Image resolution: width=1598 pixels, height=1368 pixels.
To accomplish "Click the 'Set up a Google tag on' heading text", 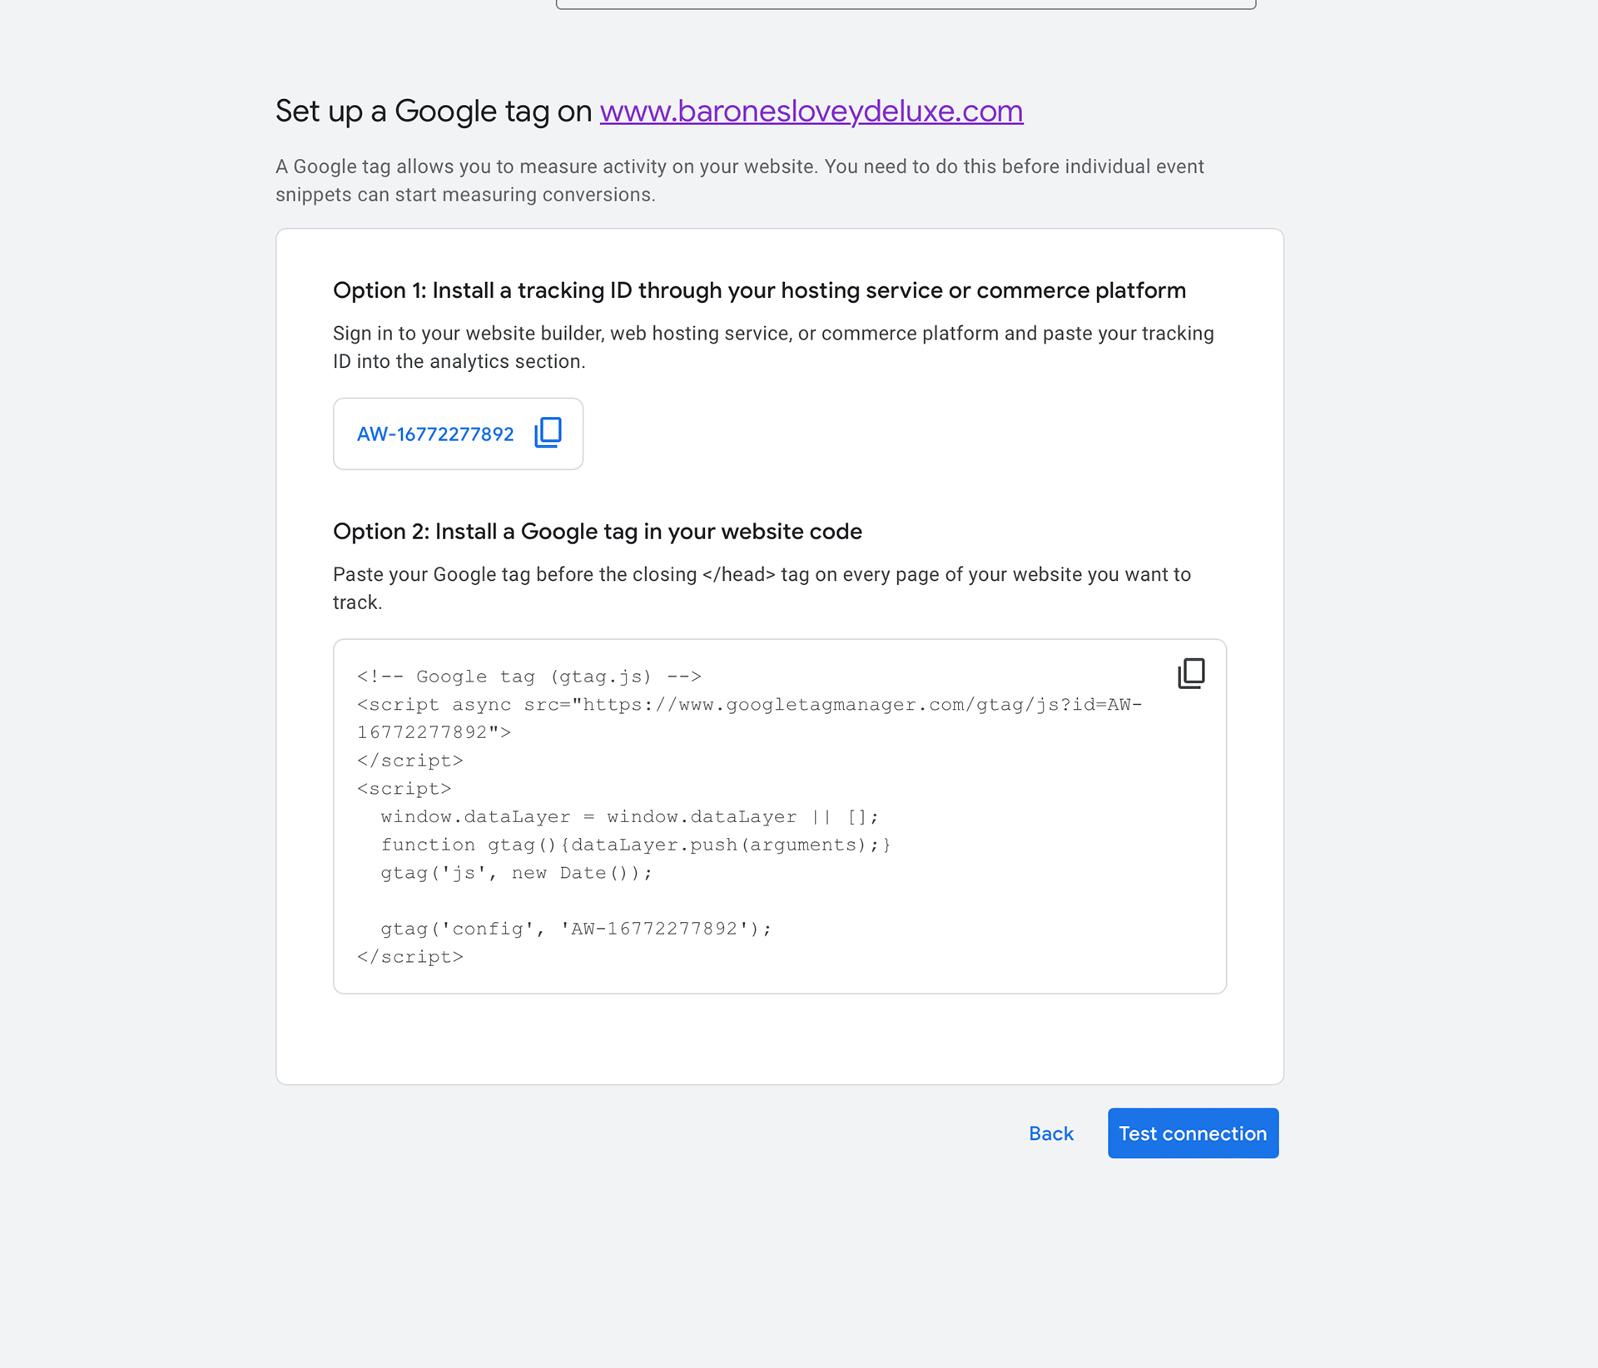I will pyautogui.click(x=433, y=111).
